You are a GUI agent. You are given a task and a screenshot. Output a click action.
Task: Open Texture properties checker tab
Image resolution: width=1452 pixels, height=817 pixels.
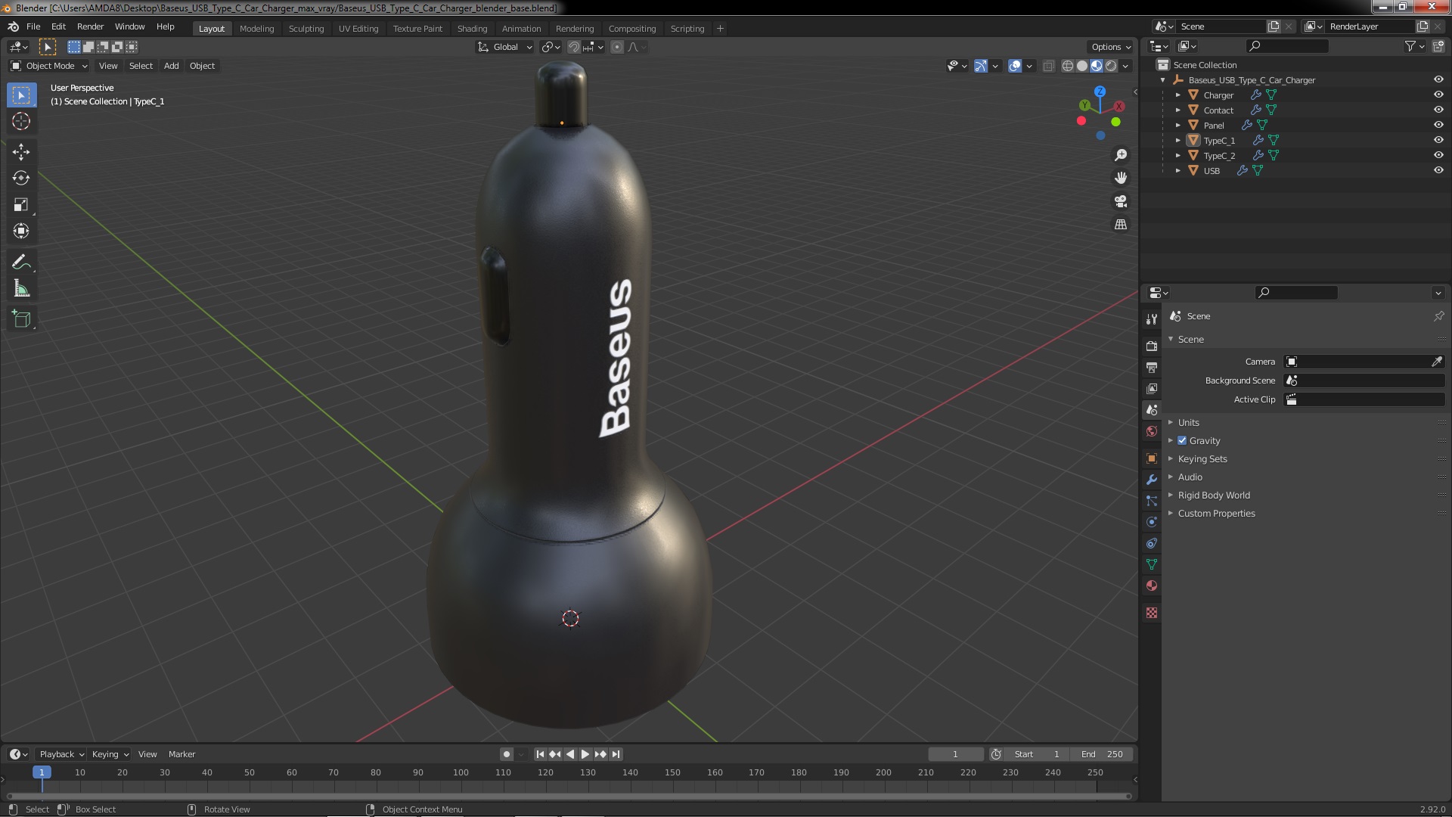click(1152, 613)
